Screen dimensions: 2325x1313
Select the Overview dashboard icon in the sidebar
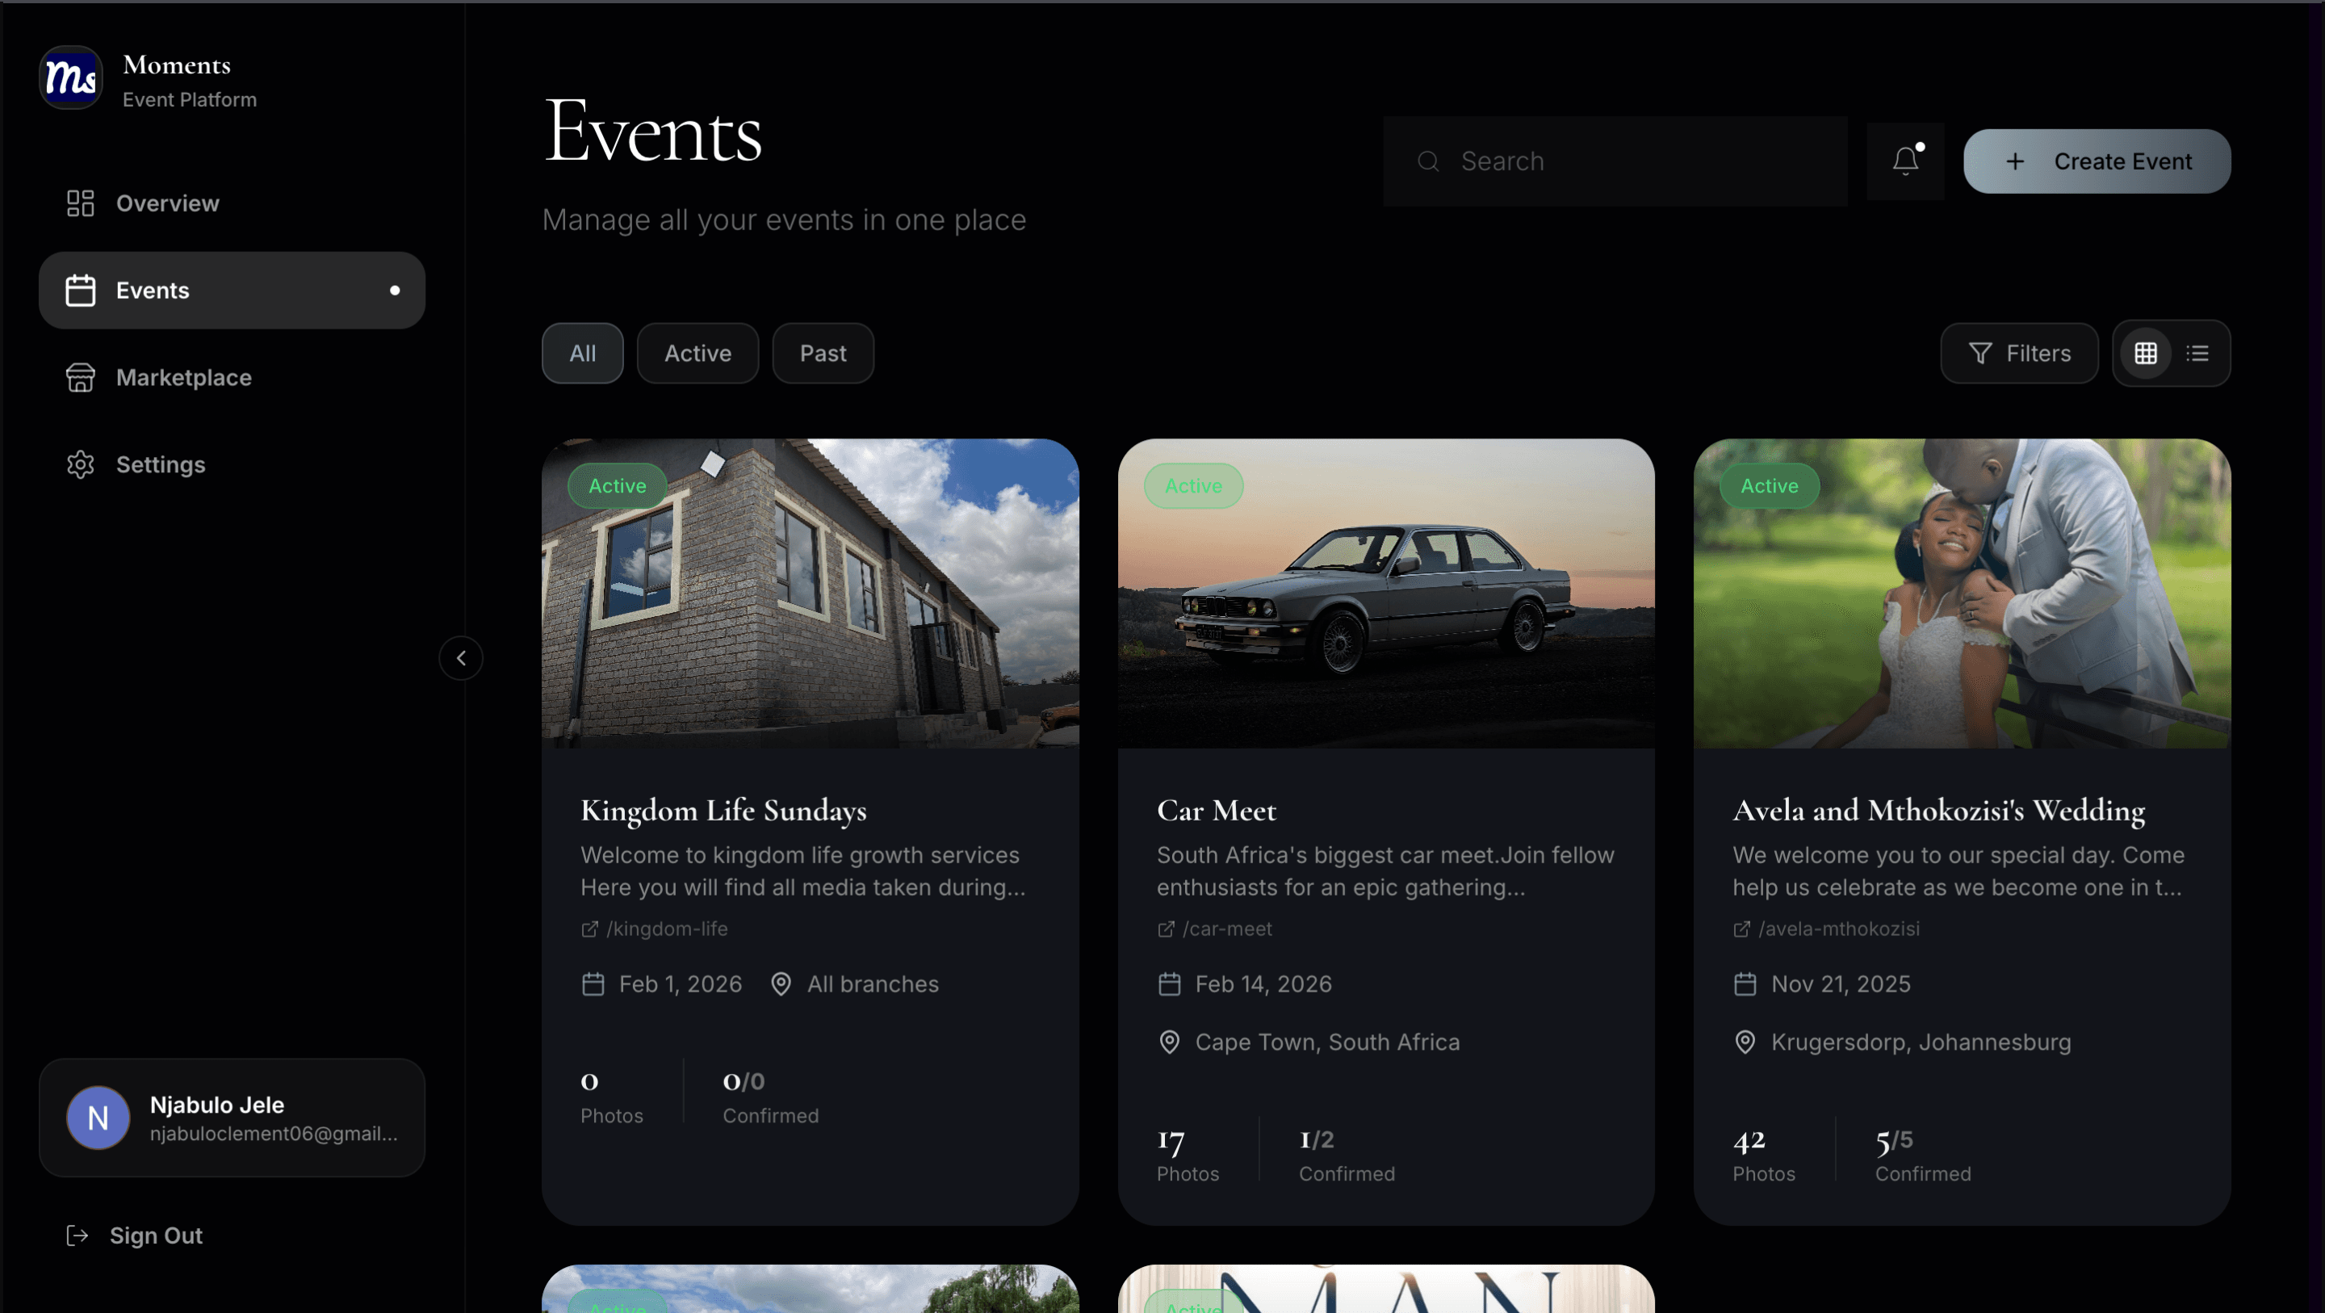81,203
